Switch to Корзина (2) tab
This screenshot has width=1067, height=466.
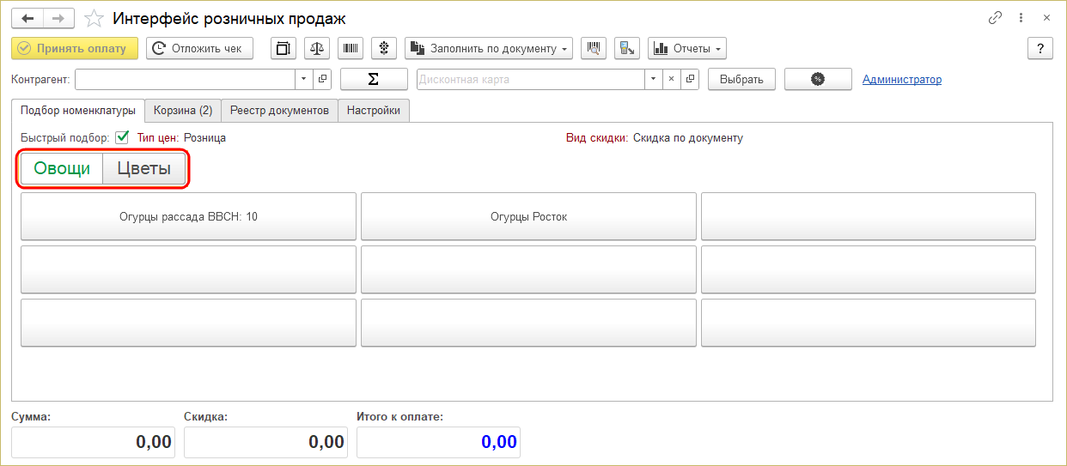click(183, 111)
